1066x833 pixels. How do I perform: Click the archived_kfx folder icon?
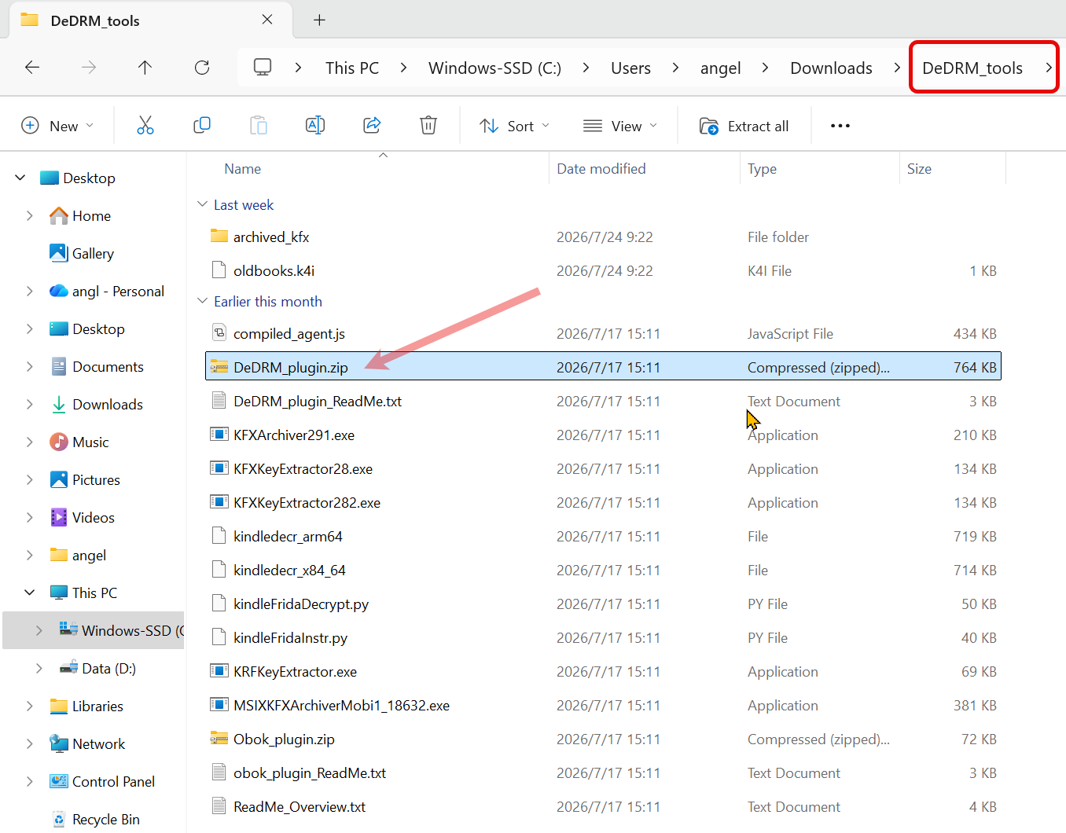point(219,236)
